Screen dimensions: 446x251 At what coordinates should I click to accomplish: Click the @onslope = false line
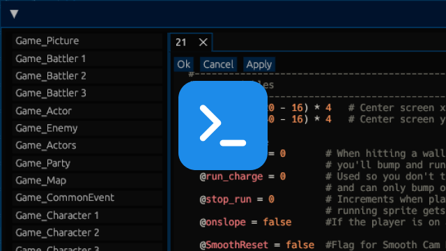coord(245,222)
